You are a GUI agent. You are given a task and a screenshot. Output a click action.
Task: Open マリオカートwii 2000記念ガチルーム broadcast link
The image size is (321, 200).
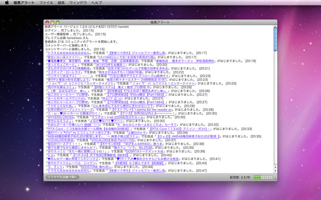[117, 117]
